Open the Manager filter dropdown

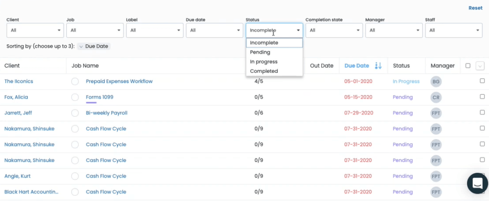pyautogui.click(x=394, y=30)
